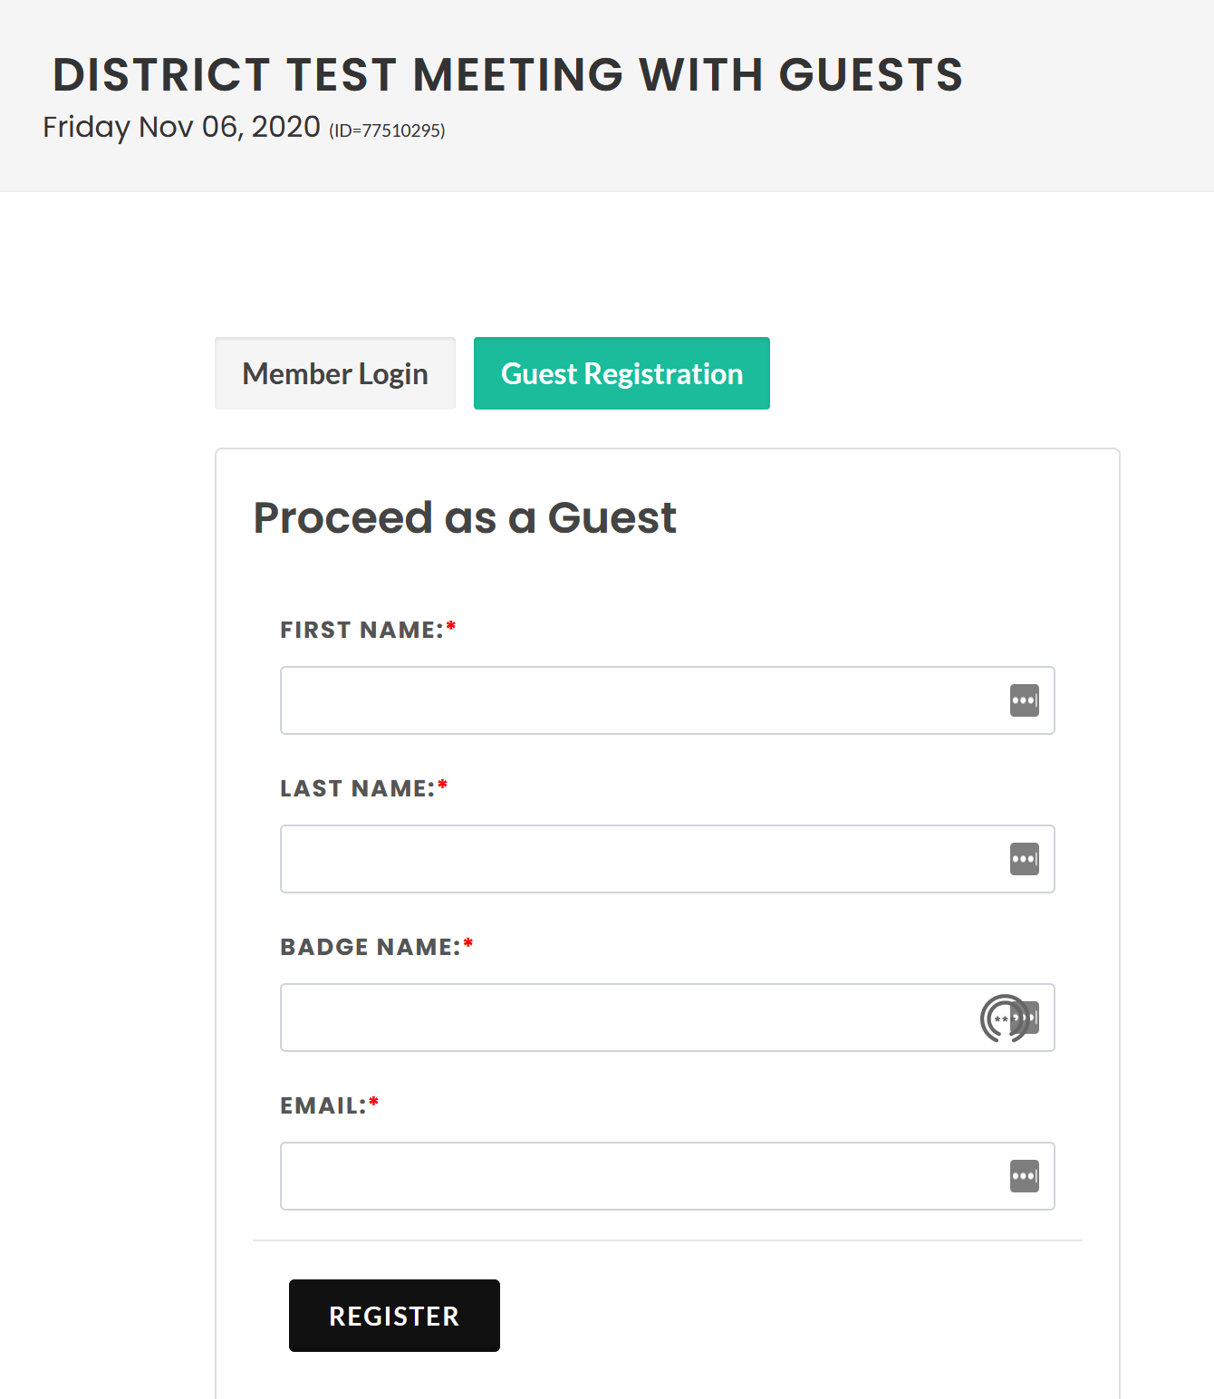The image size is (1214, 1399).
Task: Click the circular spinner icon in Badge Name field
Action: pyautogui.click(x=1003, y=1018)
